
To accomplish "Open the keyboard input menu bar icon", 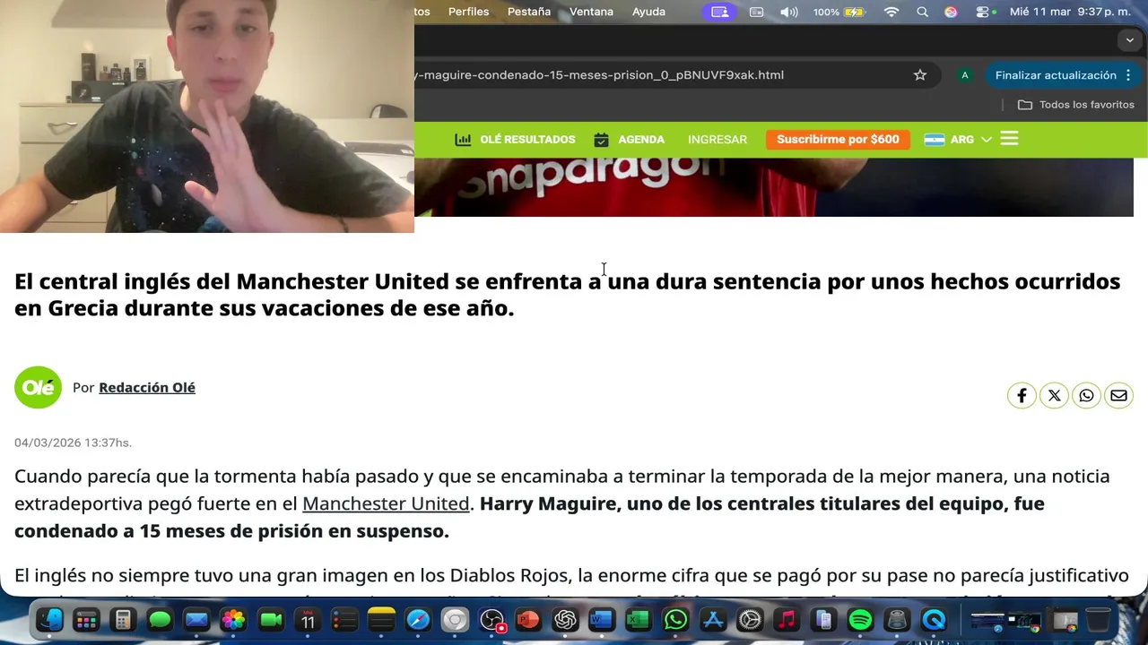I will (x=757, y=12).
